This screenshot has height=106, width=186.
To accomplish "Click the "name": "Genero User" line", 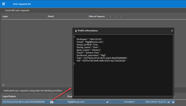I will click(x=89, y=53).
